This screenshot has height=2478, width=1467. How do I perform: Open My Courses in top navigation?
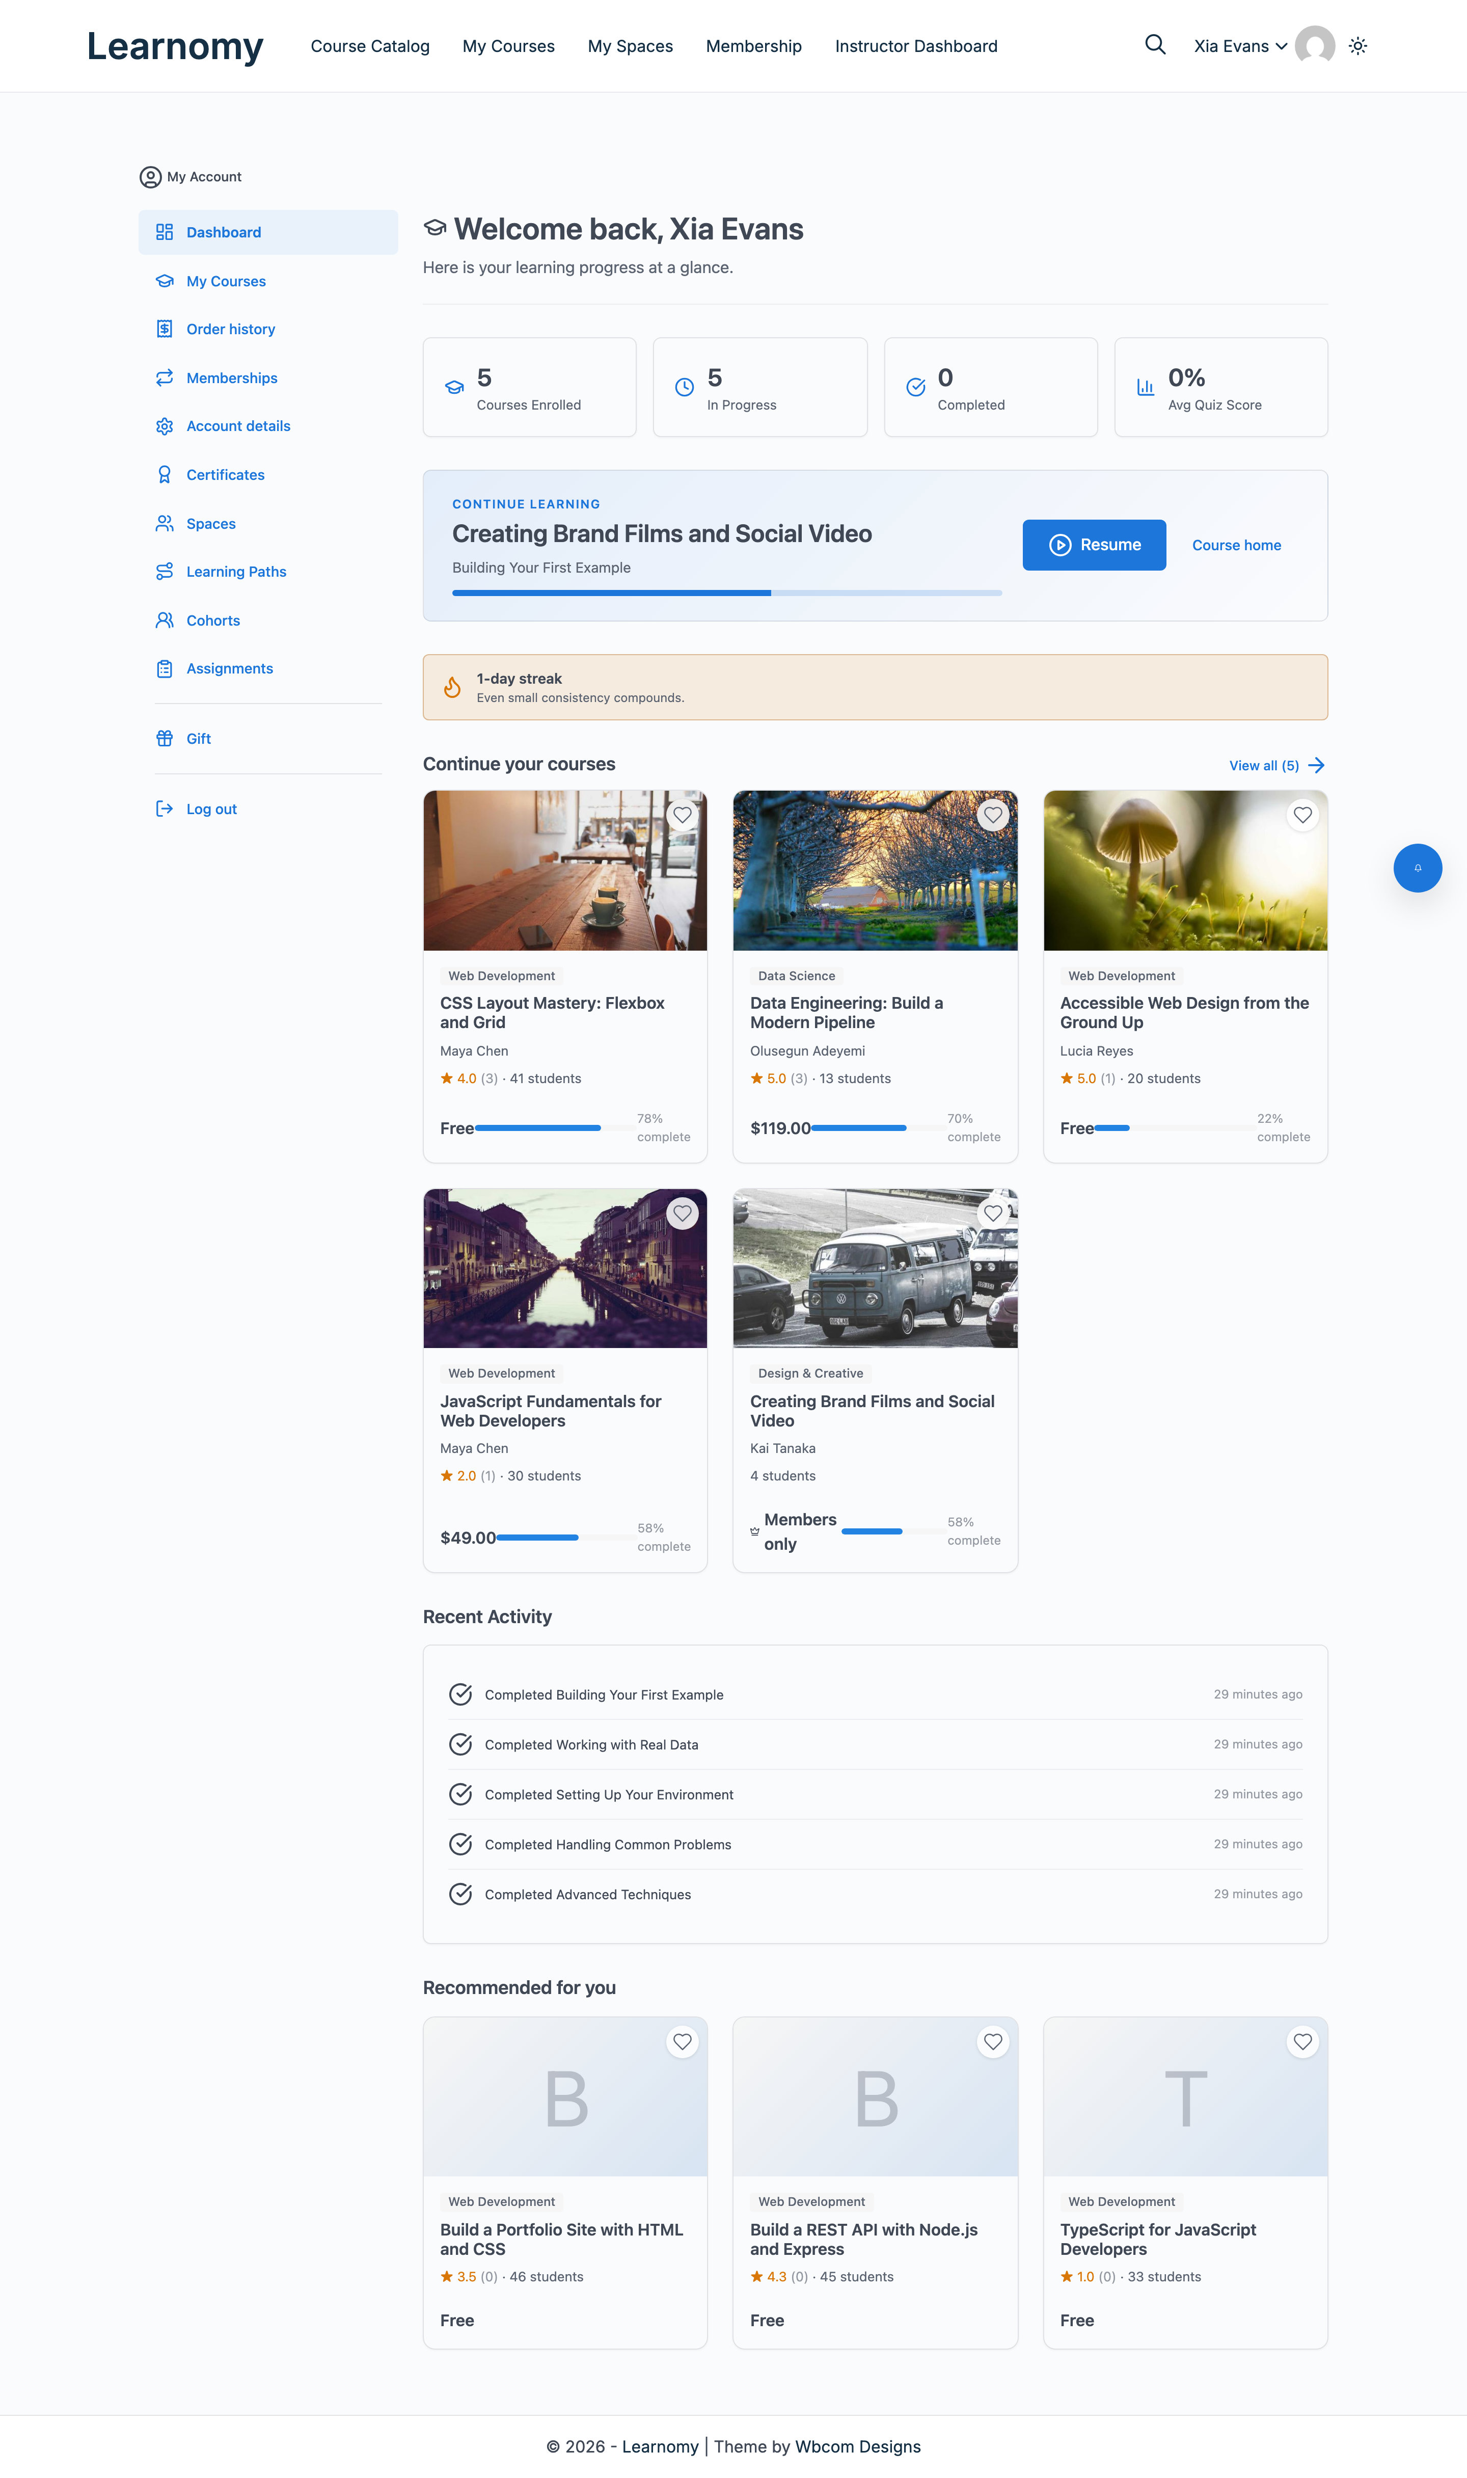click(x=508, y=46)
